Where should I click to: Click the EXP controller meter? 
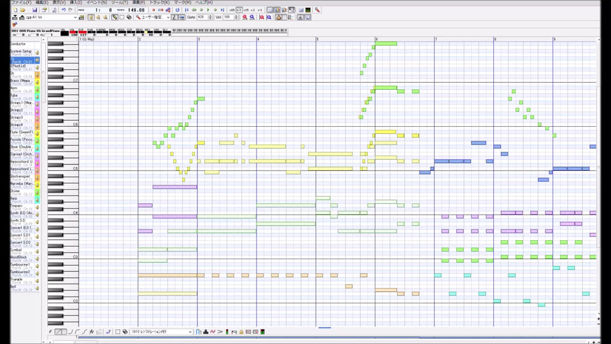click(82, 32)
